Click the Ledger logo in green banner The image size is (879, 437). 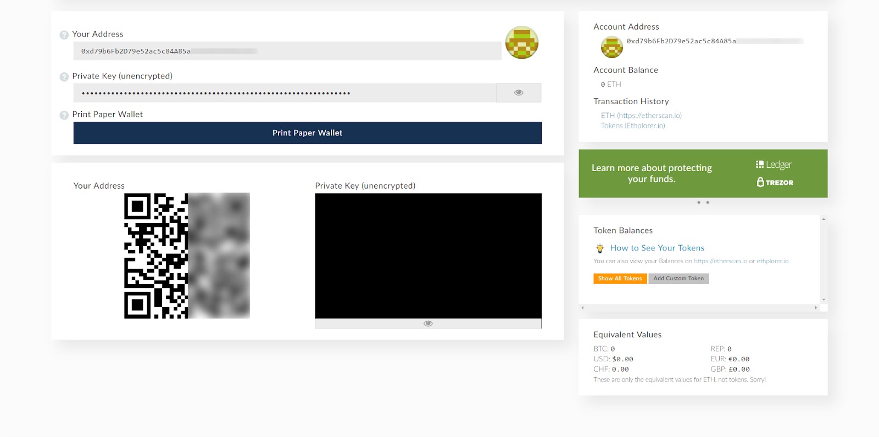click(774, 164)
